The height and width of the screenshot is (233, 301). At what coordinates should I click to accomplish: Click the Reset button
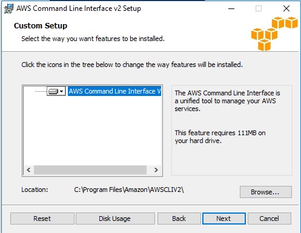coord(42,219)
